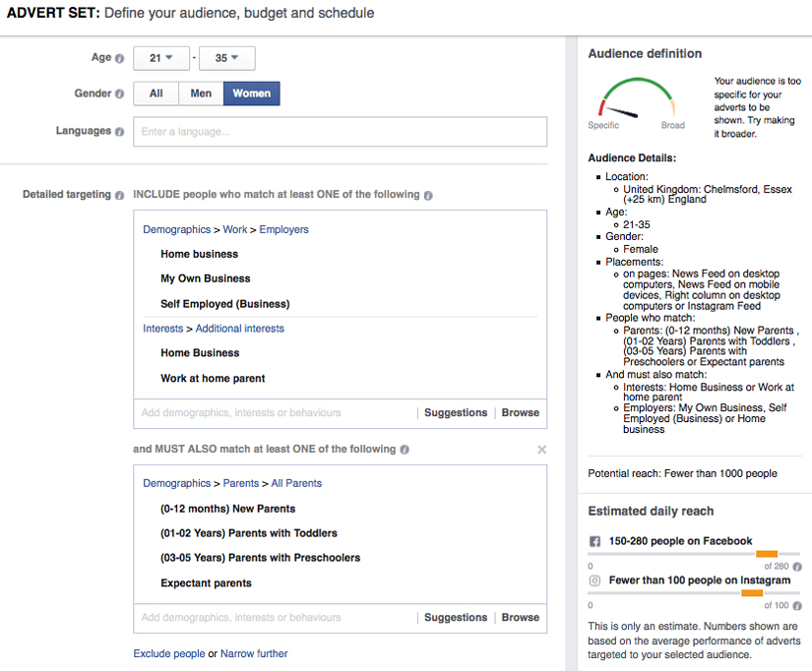Remove the MUST ALSO match section
Screen dimensions: 812x671
click(x=541, y=450)
